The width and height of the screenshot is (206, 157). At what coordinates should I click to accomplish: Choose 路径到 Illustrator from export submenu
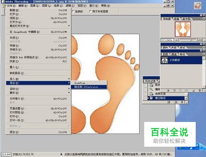89,87
